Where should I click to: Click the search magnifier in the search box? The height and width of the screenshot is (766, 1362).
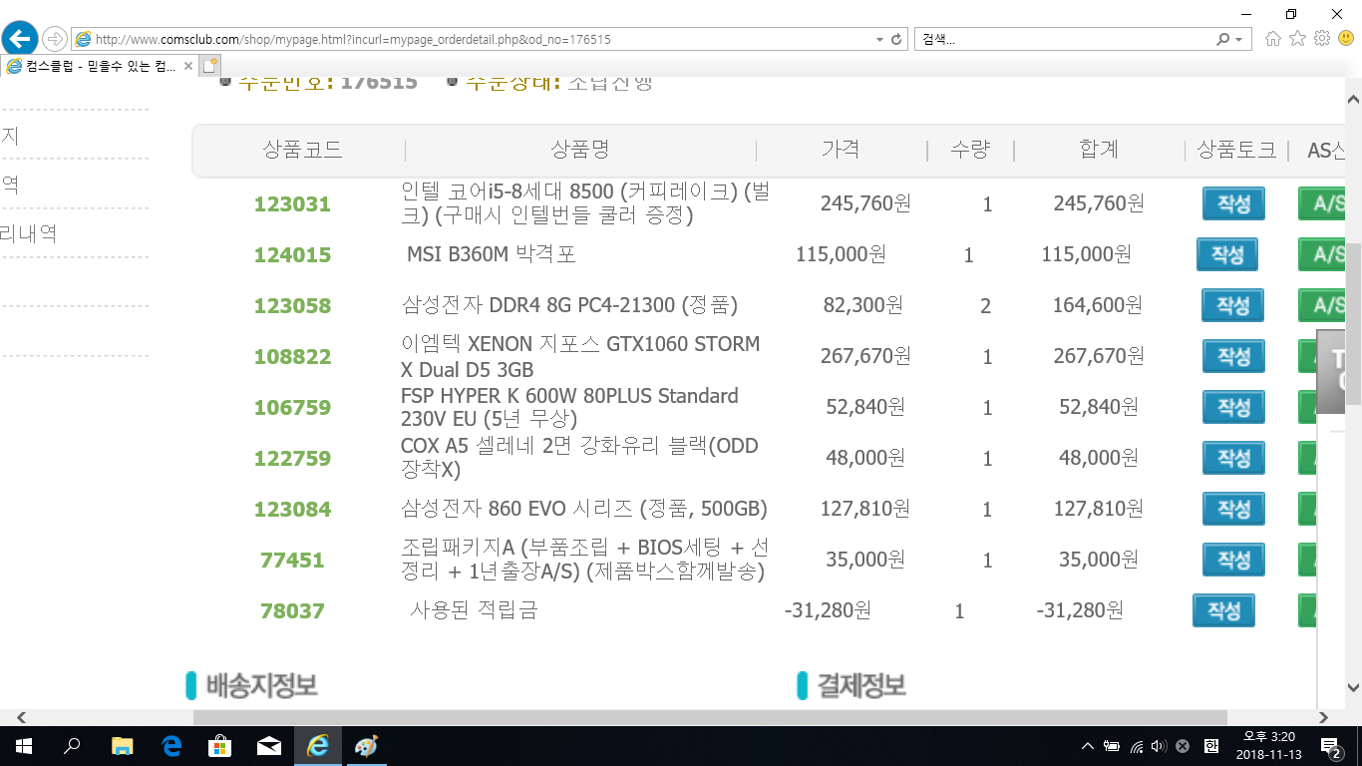click(x=1223, y=40)
